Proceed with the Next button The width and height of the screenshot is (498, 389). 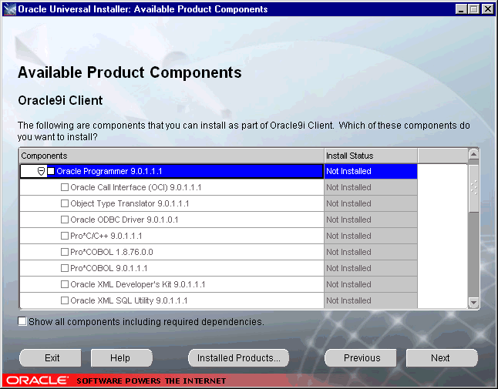click(442, 358)
